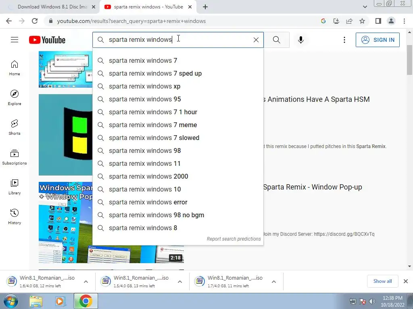The image size is (413, 309).
Task: Open the YouTube hamburger guide menu
Action: pyautogui.click(x=15, y=40)
